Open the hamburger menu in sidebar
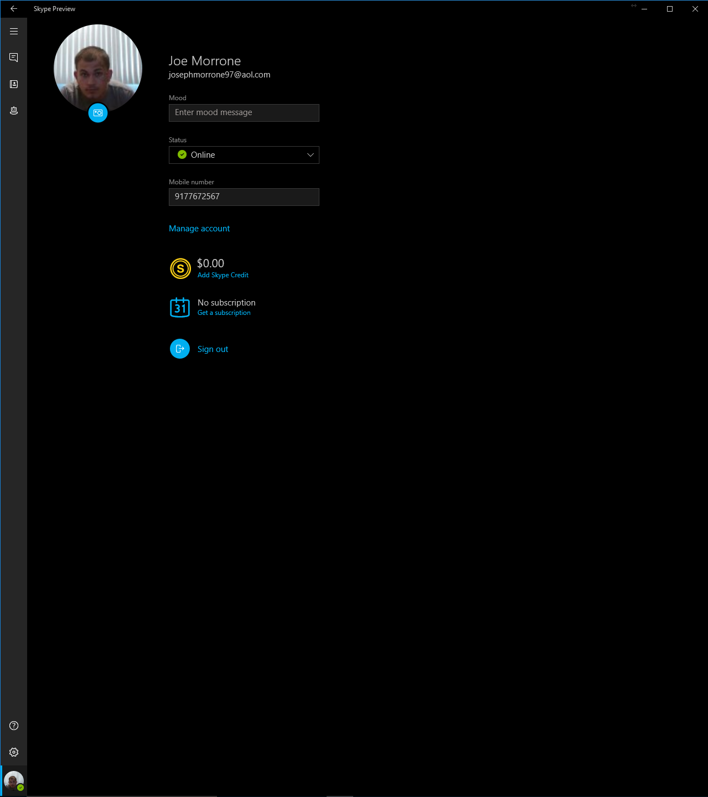The image size is (708, 797). coord(14,32)
